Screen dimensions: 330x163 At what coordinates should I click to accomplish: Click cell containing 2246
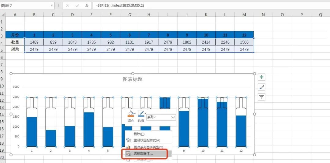225,42
